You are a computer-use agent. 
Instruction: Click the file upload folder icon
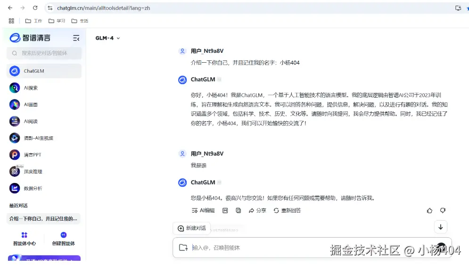pos(183,248)
